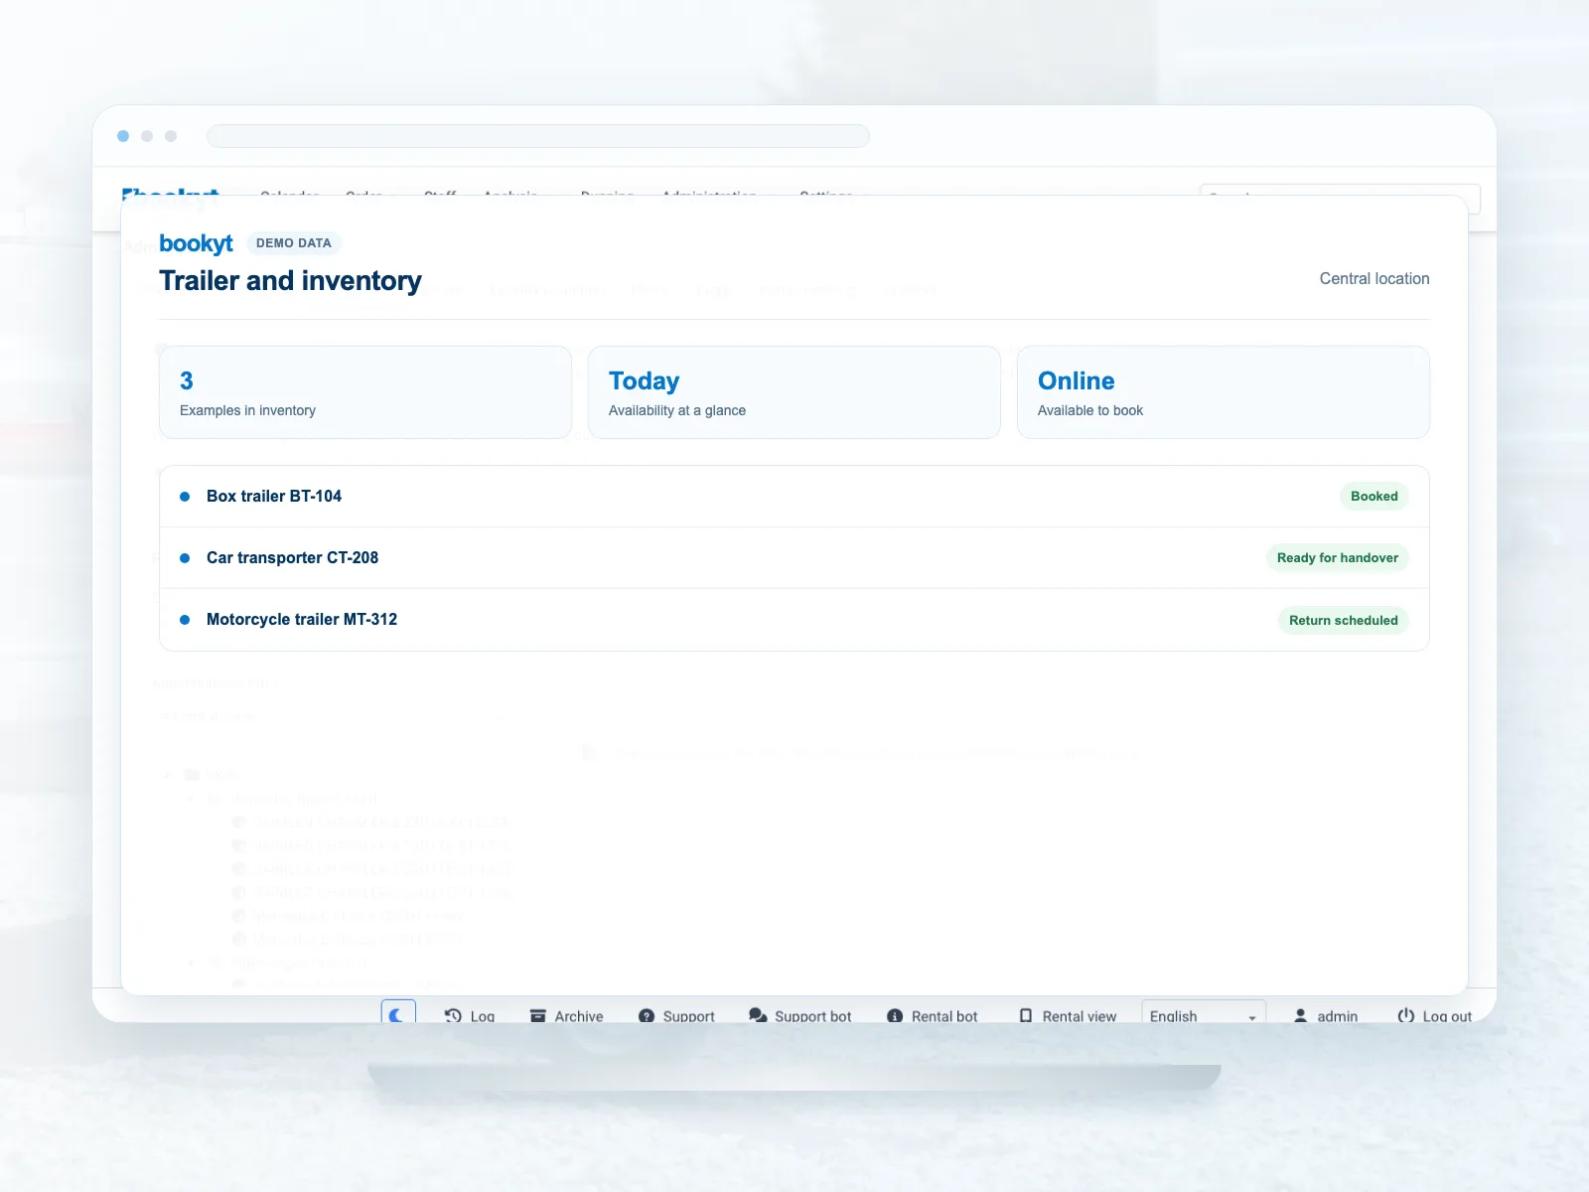Launch the Support bot chat icon
1589x1192 pixels.
[758, 1015]
